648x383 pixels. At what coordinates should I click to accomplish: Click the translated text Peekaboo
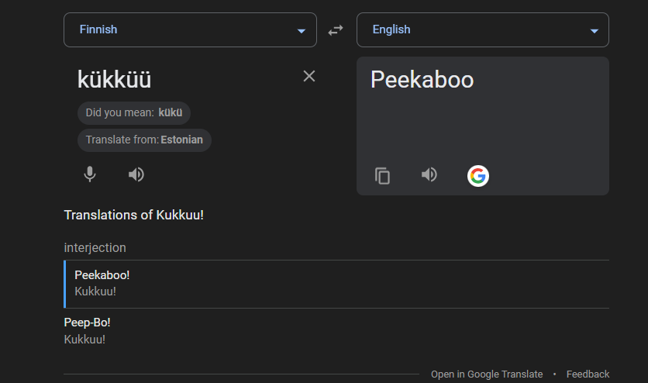pyautogui.click(x=422, y=79)
